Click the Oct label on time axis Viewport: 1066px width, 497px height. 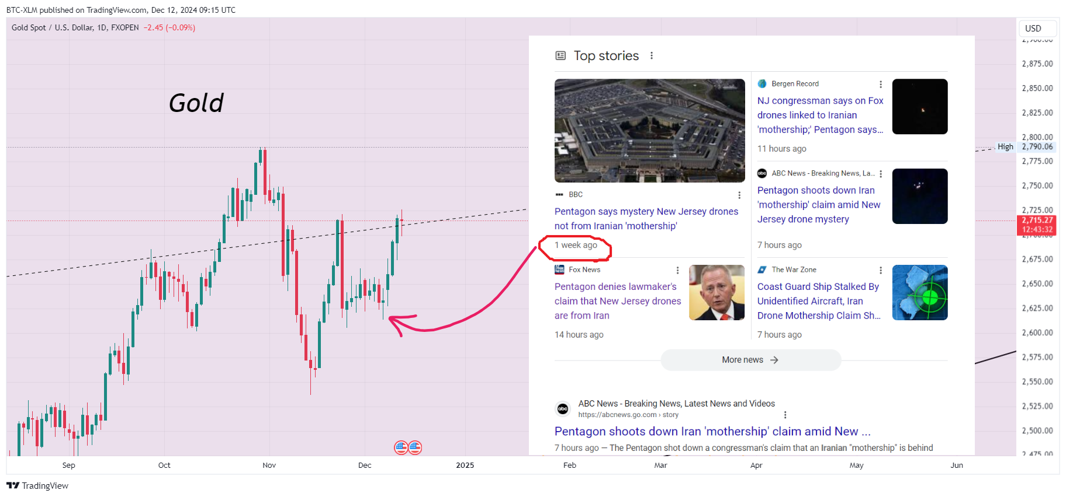[x=164, y=465]
